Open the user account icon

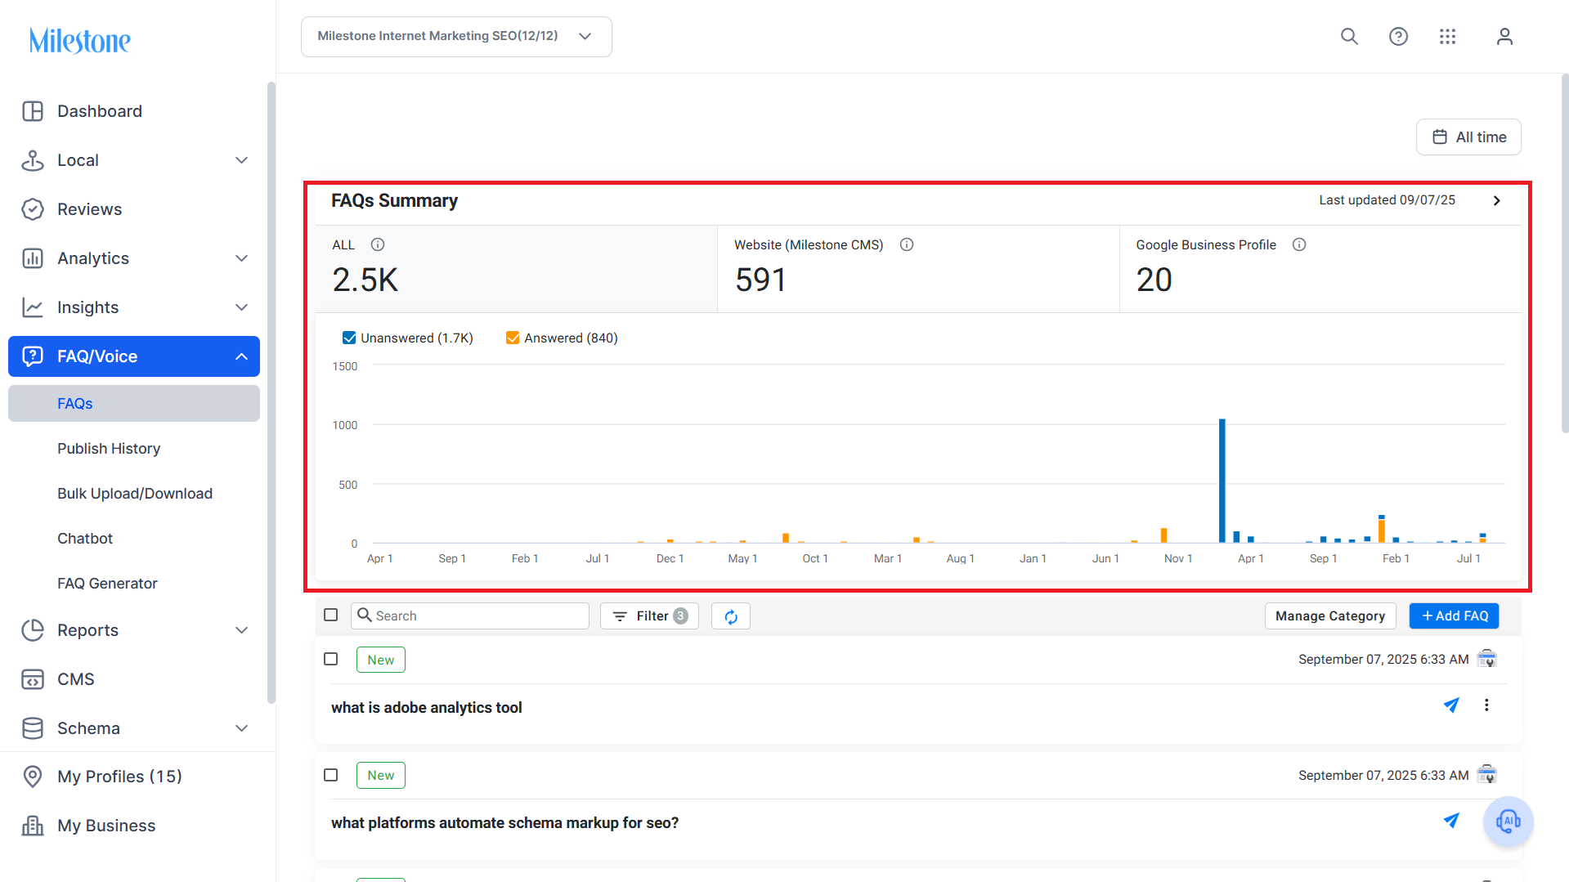coord(1504,37)
